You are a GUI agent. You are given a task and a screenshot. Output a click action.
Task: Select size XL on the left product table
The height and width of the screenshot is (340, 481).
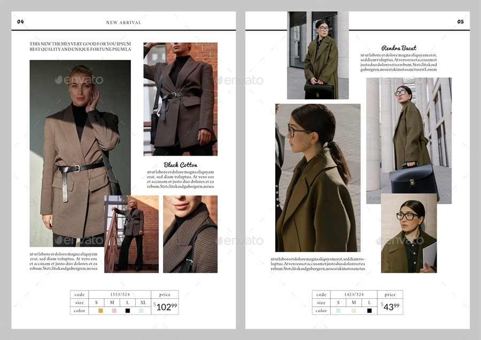point(143,303)
